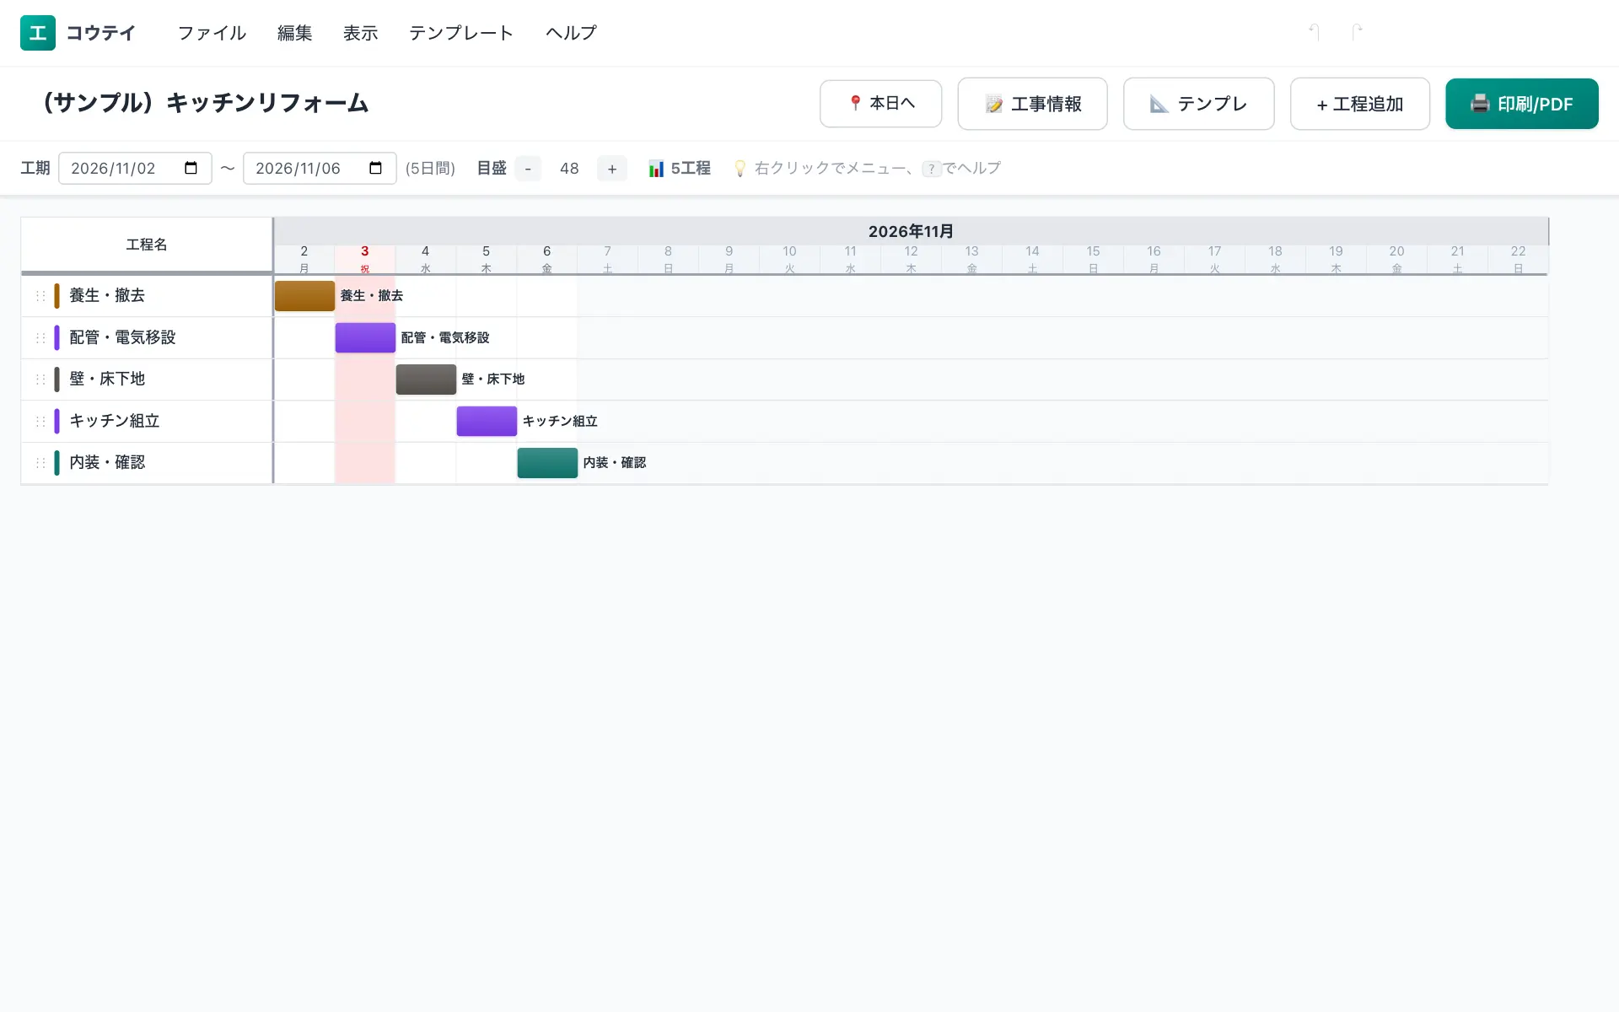Add a process with ＋工程追加
This screenshot has width=1619, height=1012.
pos(1360,104)
